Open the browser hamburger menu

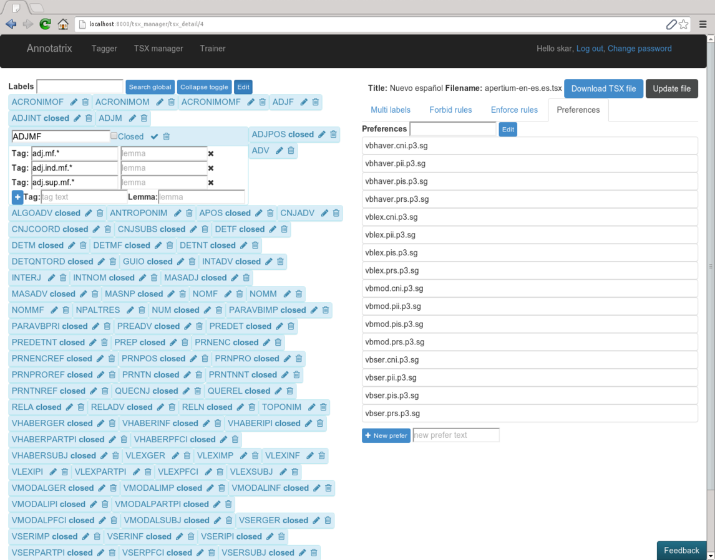click(x=703, y=24)
